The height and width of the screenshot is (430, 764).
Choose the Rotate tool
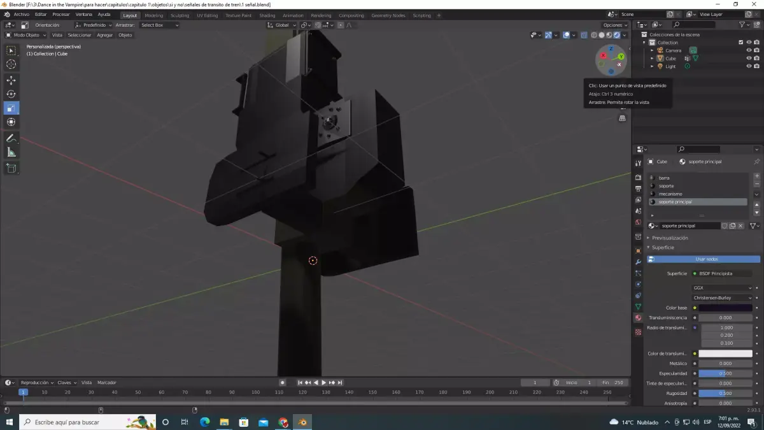click(11, 94)
